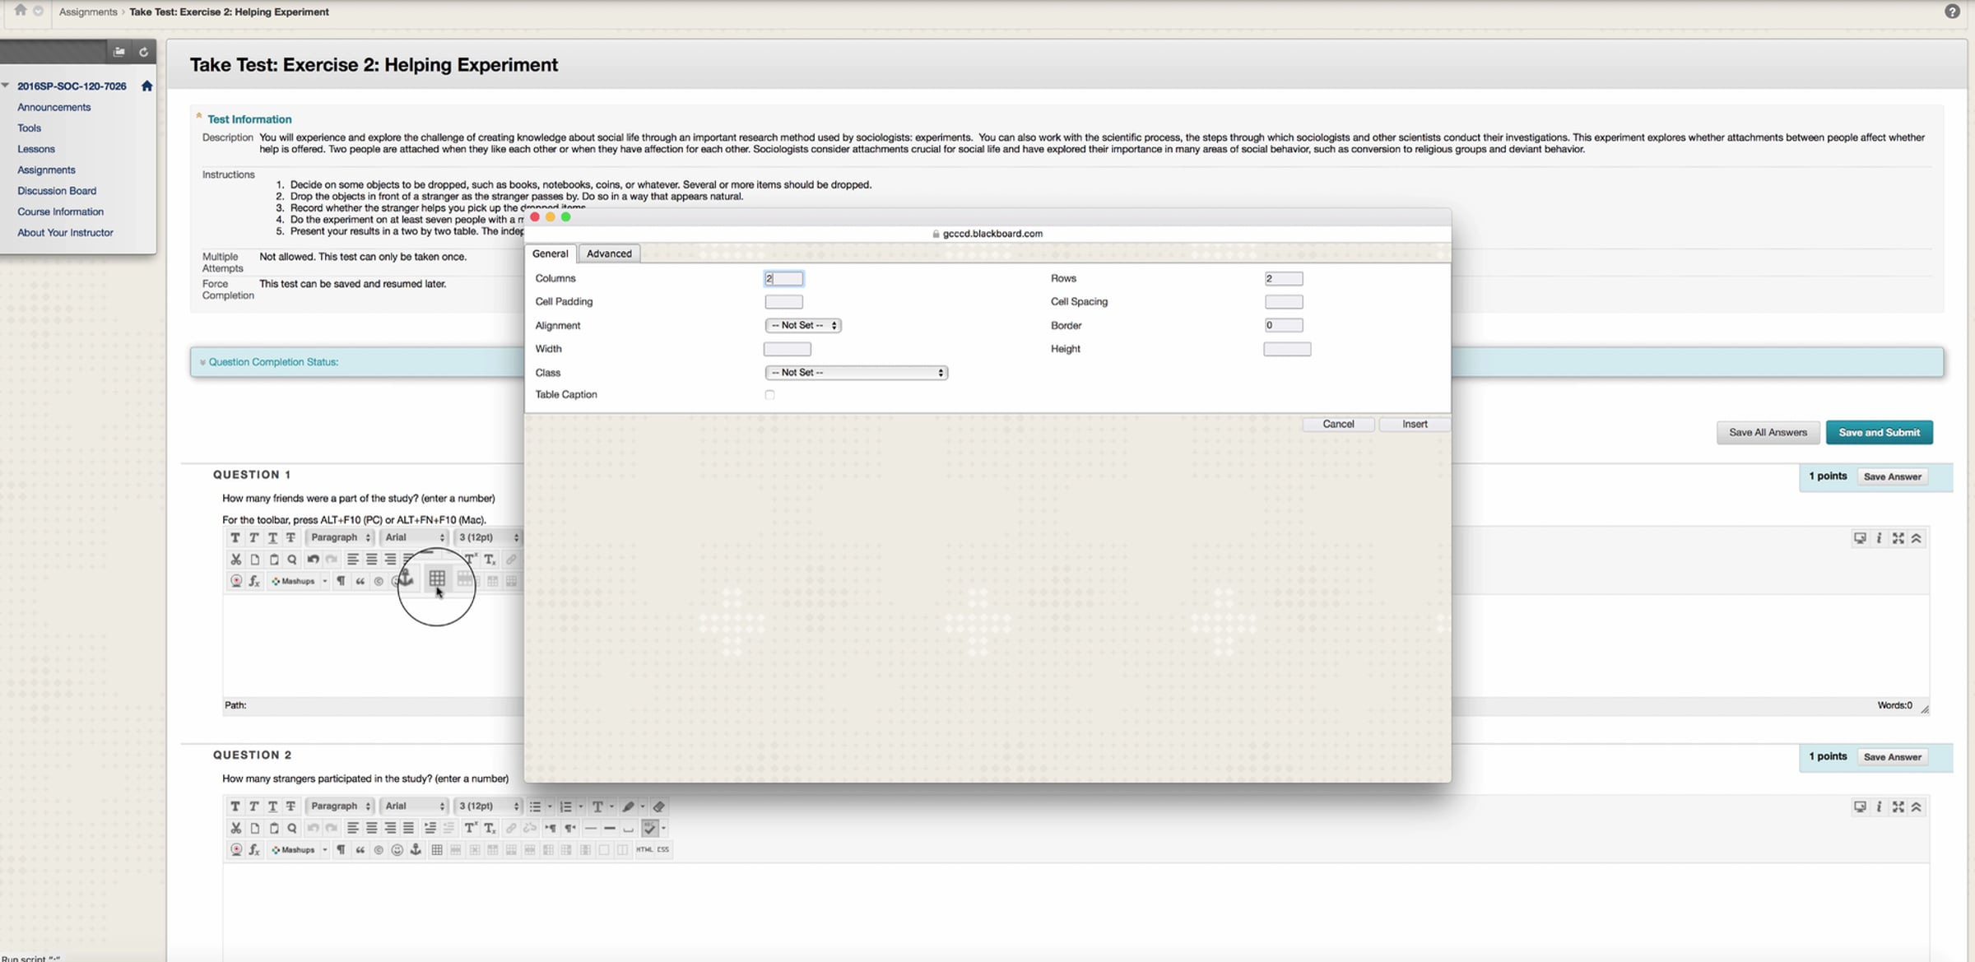This screenshot has width=1975, height=962.
Task: Open Announcements in course menu
Action: click(54, 107)
